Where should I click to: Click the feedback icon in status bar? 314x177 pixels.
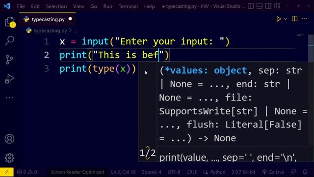pyautogui.click(x=293, y=172)
